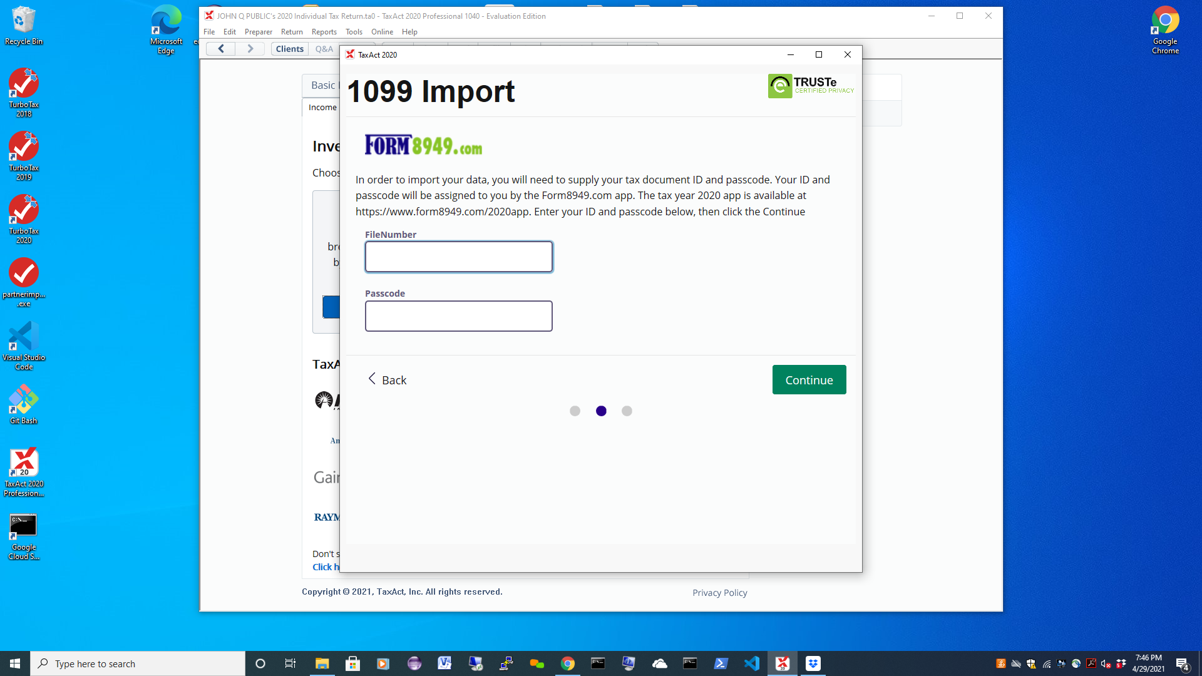
Task: Open VS Code from the taskbar
Action: (752, 663)
